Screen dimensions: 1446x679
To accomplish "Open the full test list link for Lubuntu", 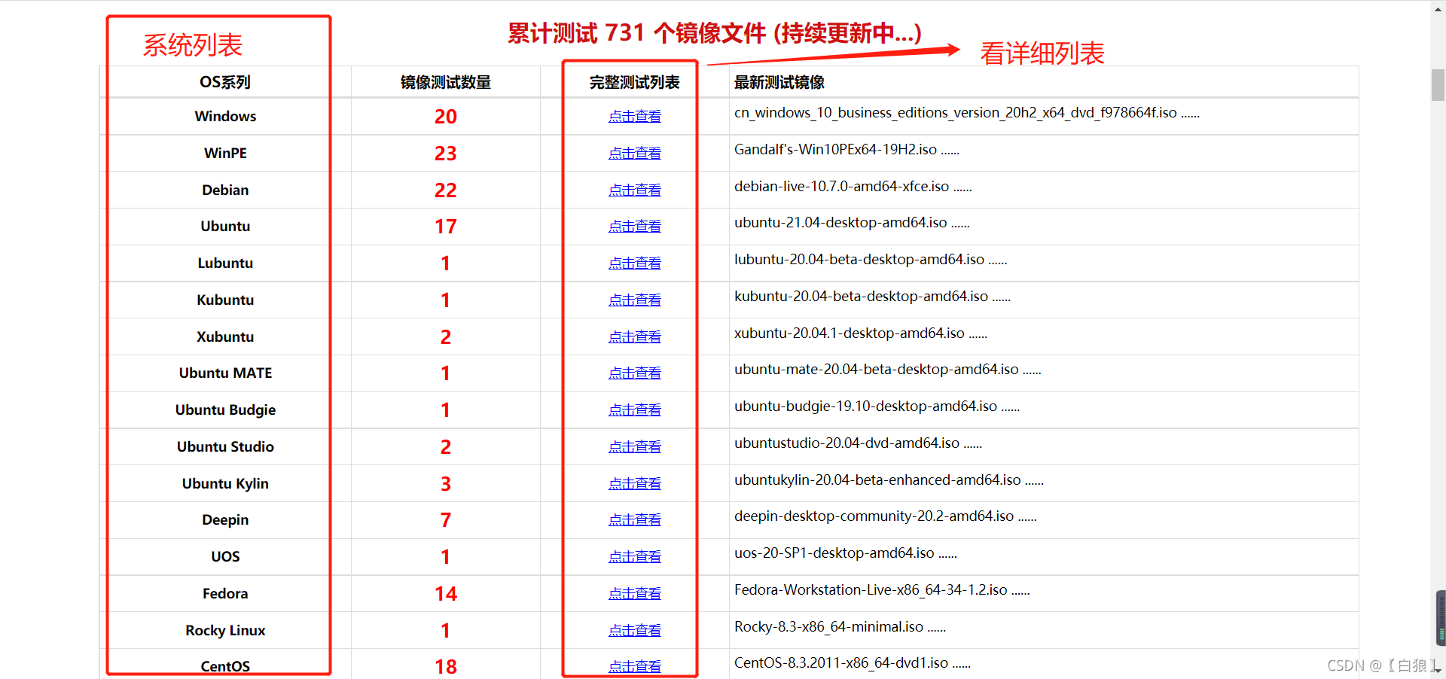I will (x=634, y=263).
